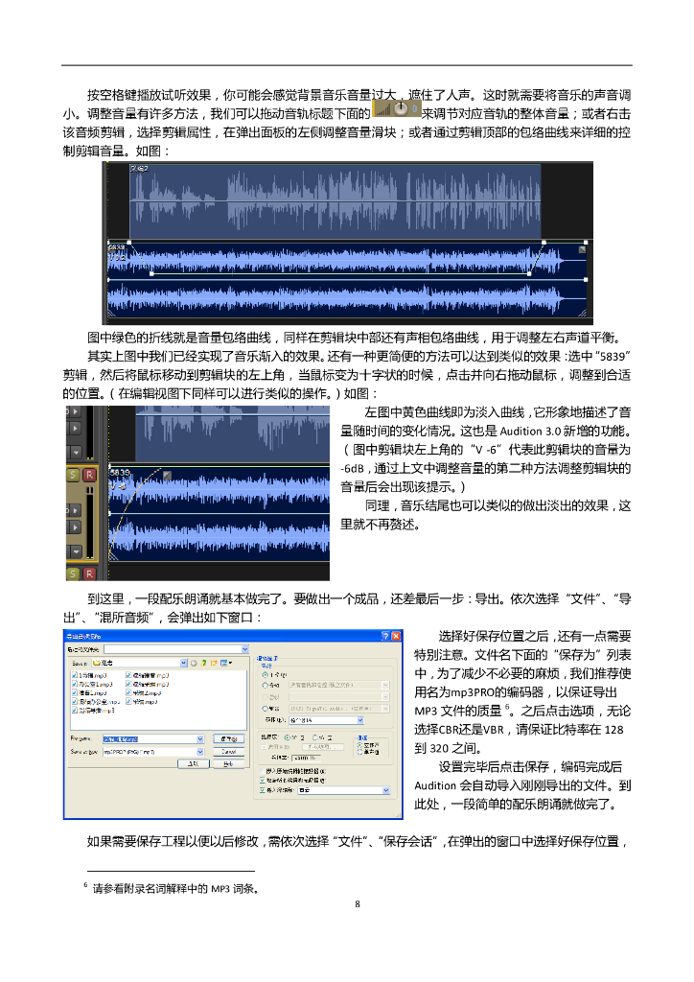Click the bottom-right resize corner of the 5839 clip
694x982 pixels.
point(583,314)
